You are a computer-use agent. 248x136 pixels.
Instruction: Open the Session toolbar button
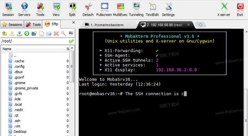[x=8, y=9]
